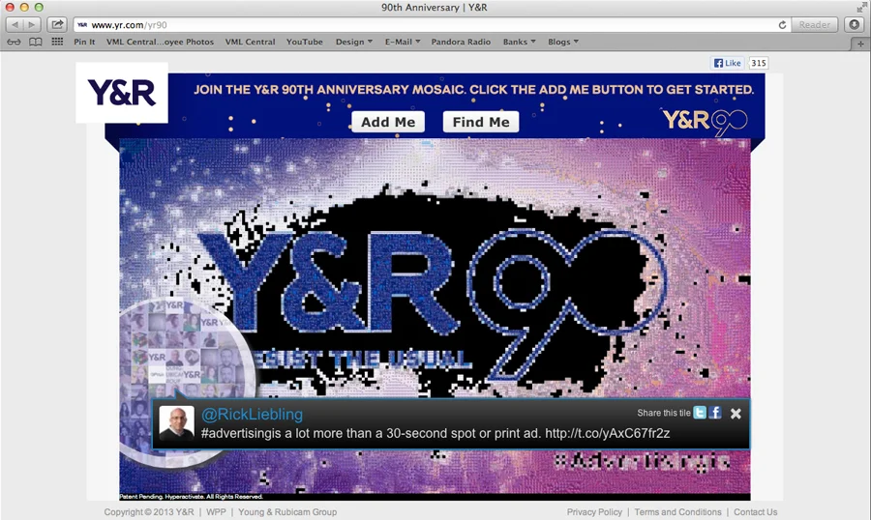
Task: Open the YouTube bookmark
Action: pos(305,42)
